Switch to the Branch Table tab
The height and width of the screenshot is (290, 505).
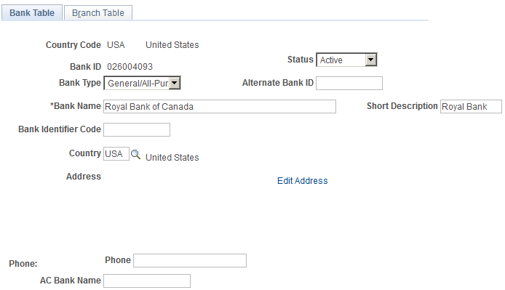pos(98,13)
